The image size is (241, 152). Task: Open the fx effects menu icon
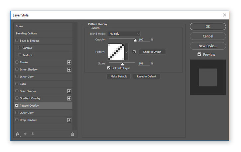[18, 134]
